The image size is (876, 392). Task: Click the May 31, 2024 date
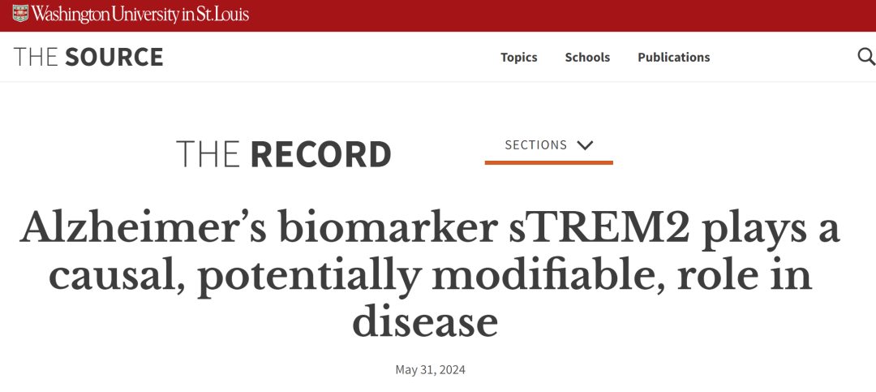coord(430,370)
